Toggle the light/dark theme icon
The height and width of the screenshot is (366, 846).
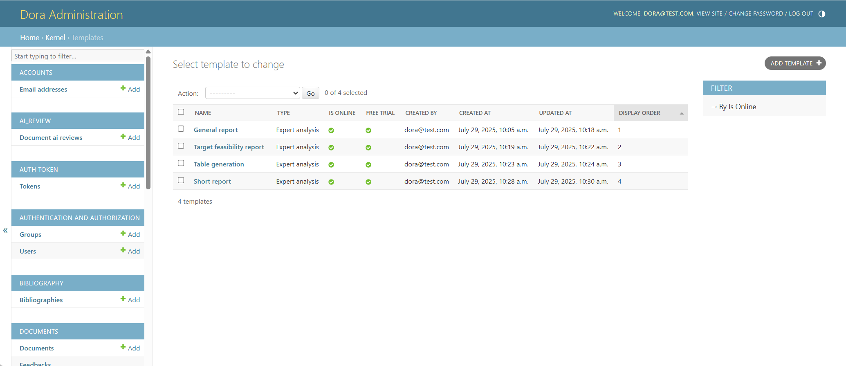(821, 14)
